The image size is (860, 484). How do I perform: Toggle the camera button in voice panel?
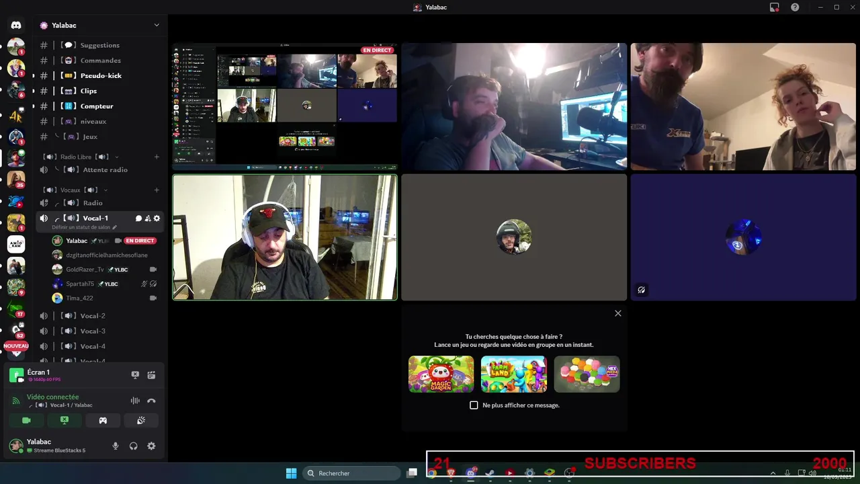coord(26,420)
